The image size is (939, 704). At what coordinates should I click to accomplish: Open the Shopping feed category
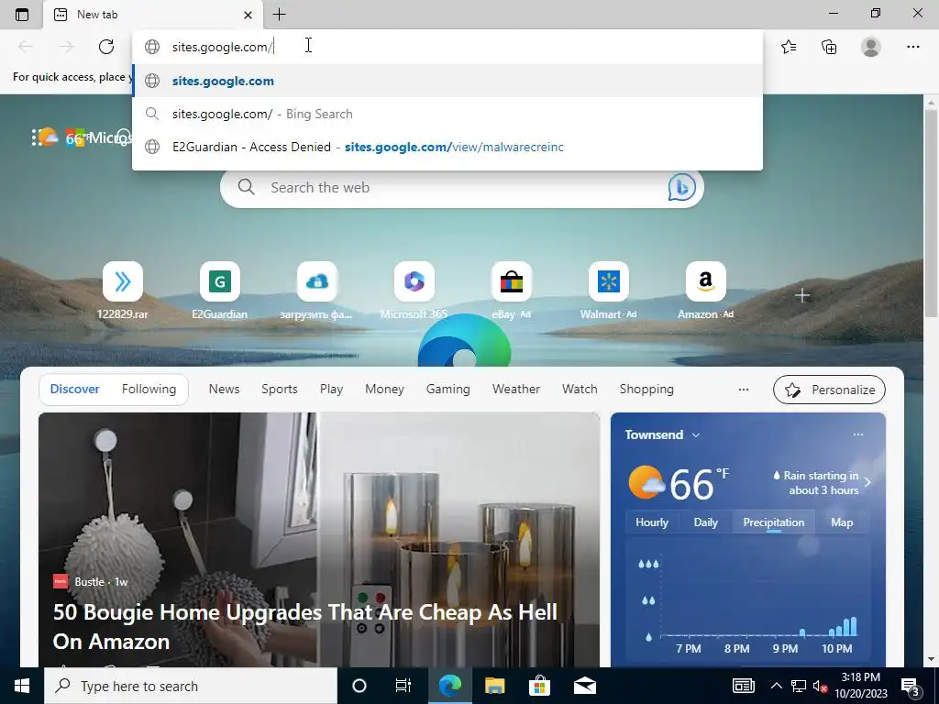point(646,389)
